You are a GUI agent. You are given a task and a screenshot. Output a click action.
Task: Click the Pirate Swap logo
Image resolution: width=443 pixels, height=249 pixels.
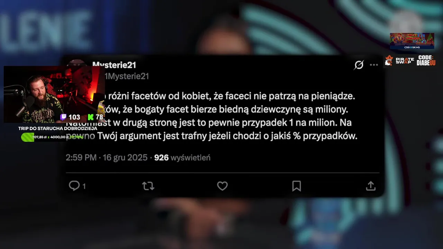point(399,61)
